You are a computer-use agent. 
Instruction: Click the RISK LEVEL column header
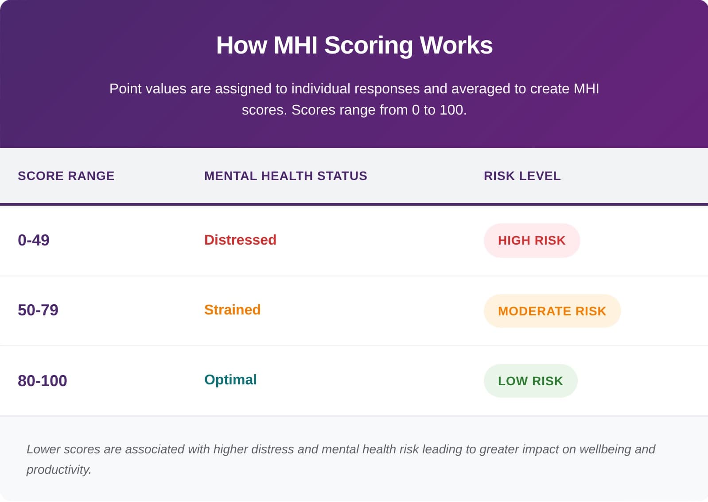[x=522, y=176]
